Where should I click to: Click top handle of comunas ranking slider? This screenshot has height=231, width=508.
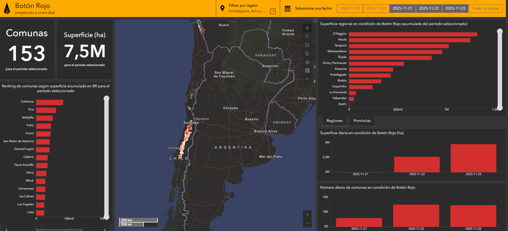(106, 98)
